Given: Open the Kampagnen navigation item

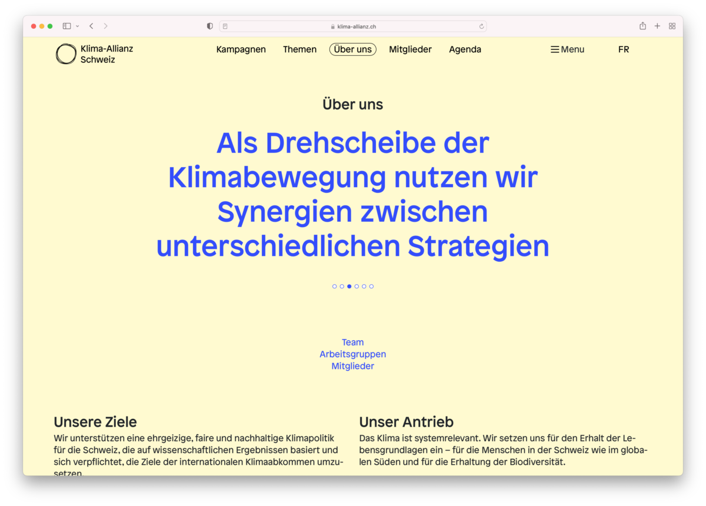Looking at the screenshot, I should click(x=241, y=49).
